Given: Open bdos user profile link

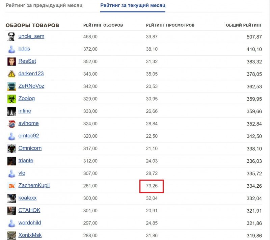Looking at the screenshot, I should coord(24,49).
